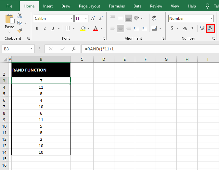Toggle Underline formatting
The width and height of the screenshot is (219, 170).
tap(53, 28)
